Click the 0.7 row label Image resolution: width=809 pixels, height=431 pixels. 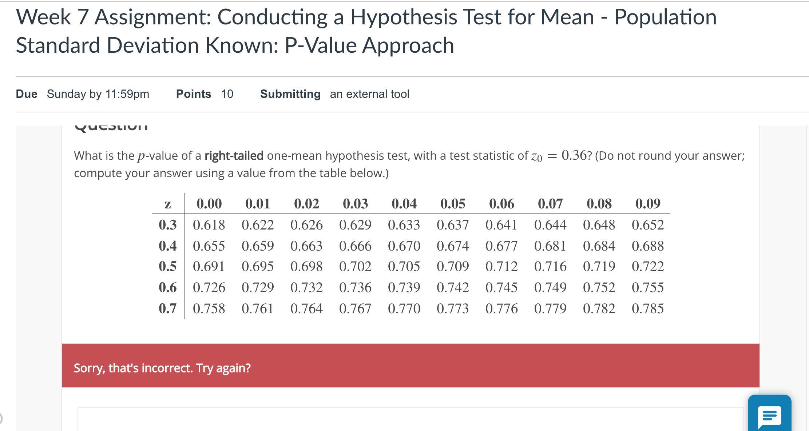point(167,308)
